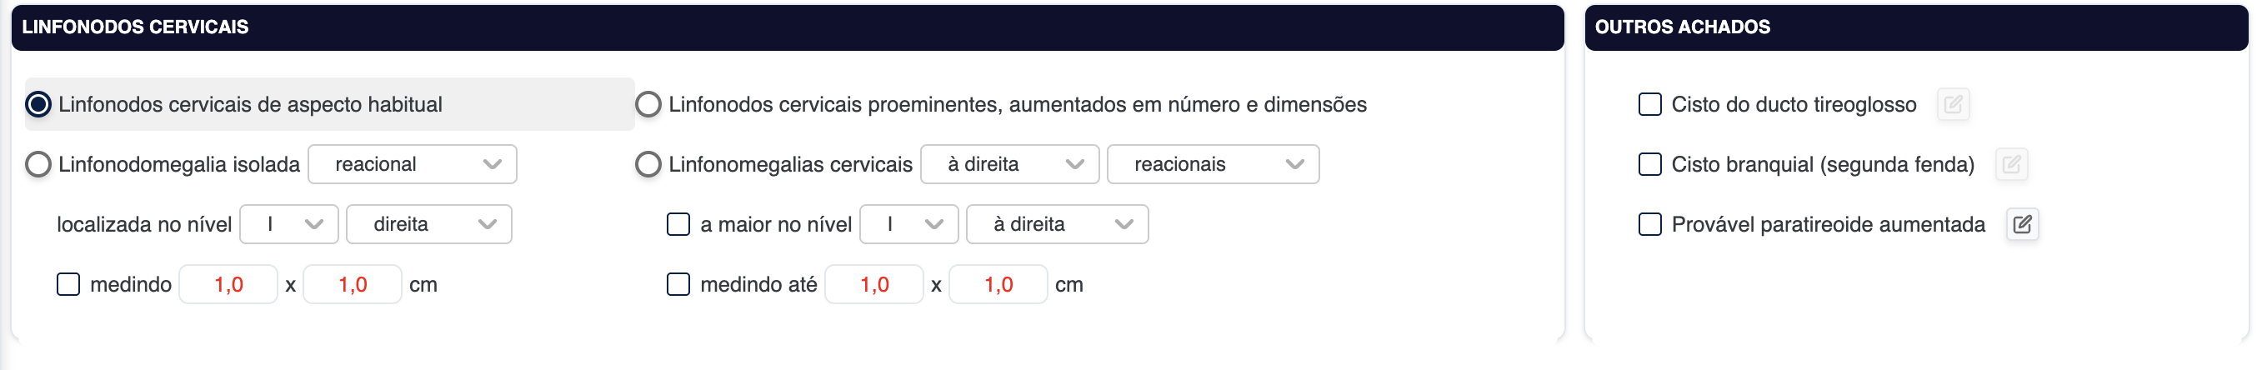Open the 'reacional' dropdown for Linfonodomegalia isolada
Viewport: 2267px width, 370px height.
[x=412, y=165]
